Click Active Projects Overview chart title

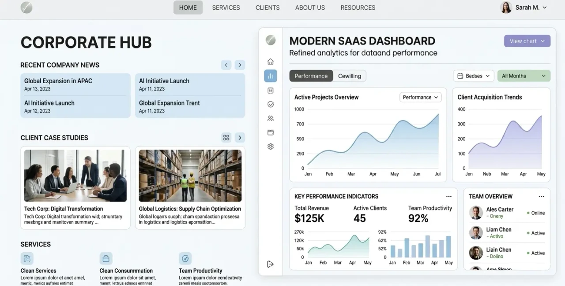click(x=326, y=97)
